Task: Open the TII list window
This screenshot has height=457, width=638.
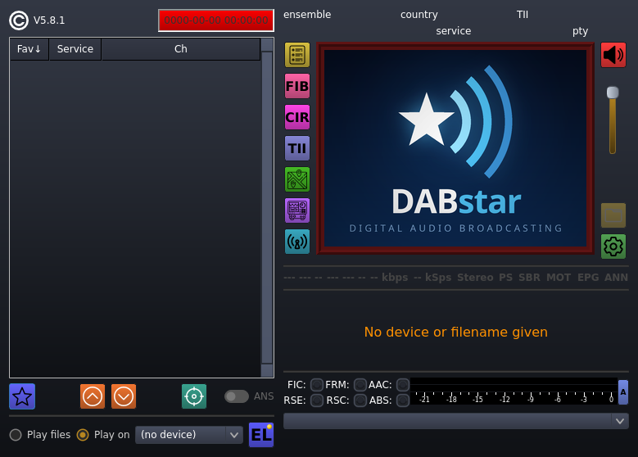Action: (297, 148)
